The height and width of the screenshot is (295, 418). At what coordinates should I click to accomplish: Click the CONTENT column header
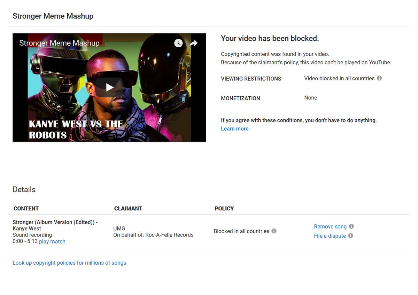[26, 209]
